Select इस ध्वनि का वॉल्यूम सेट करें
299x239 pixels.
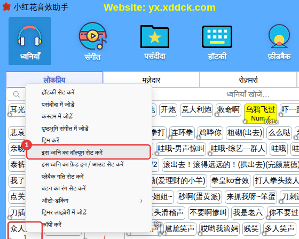point(89,152)
